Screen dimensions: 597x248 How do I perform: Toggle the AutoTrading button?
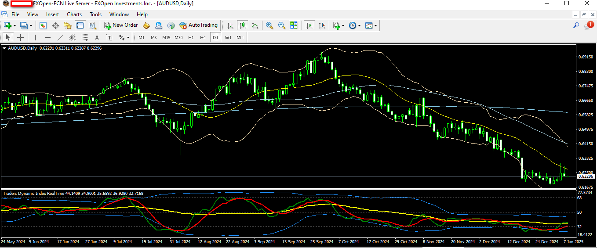click(198, 25)
